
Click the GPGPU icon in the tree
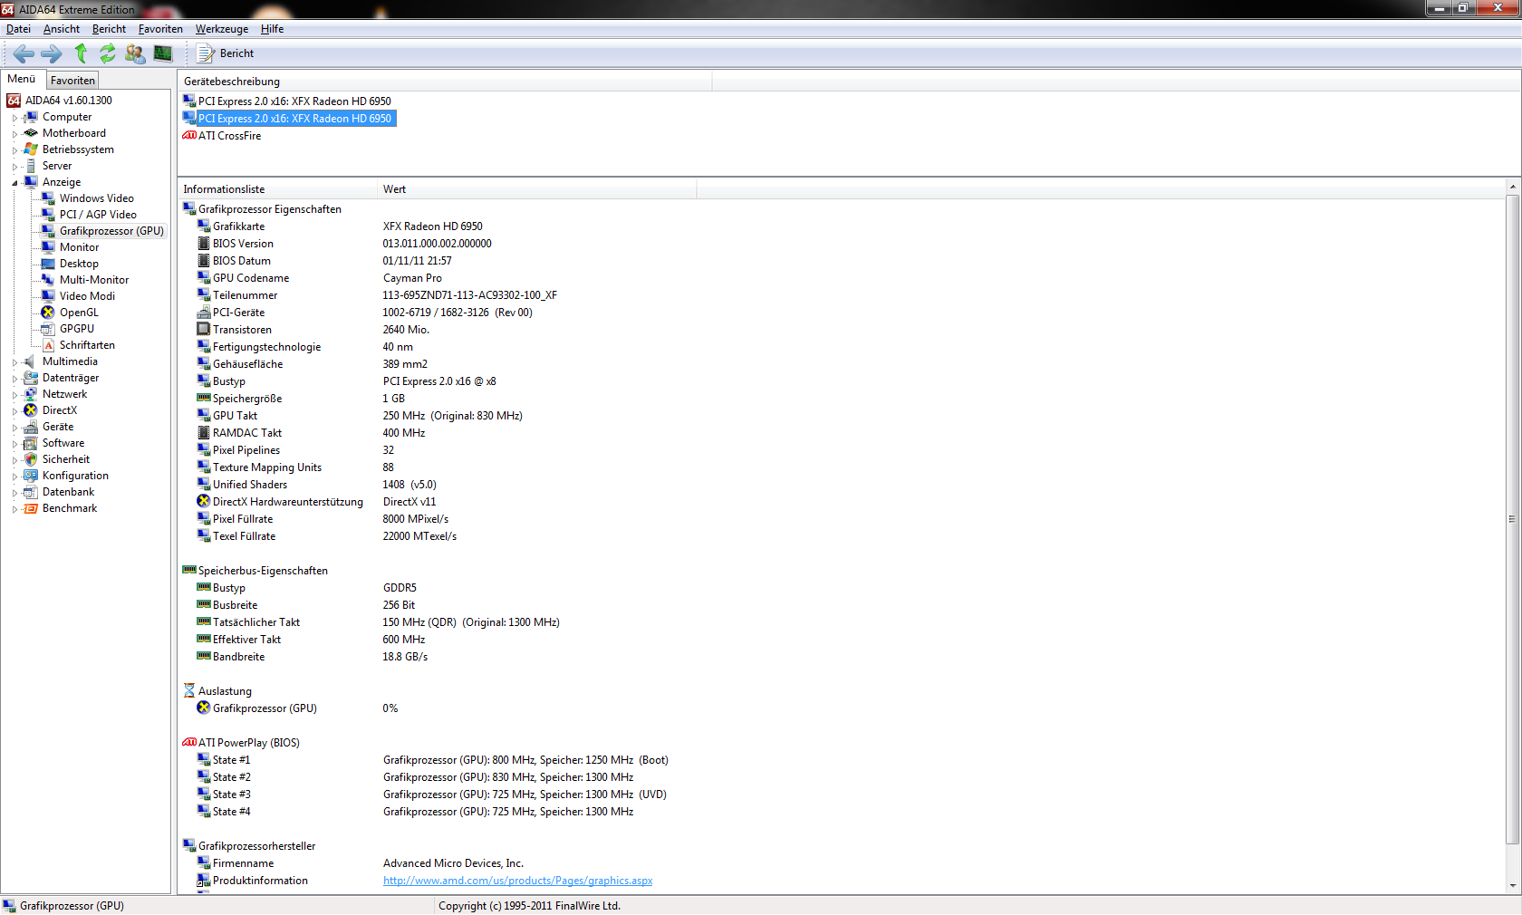[x=48, y=329]
